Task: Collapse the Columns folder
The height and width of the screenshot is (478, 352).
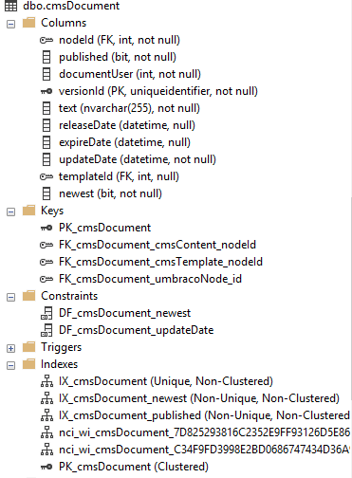Action: tap(10, 24)
